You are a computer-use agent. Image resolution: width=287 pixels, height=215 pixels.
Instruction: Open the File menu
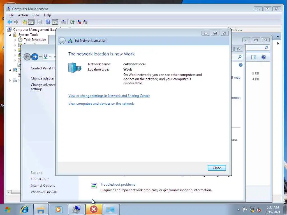point(11,15)
